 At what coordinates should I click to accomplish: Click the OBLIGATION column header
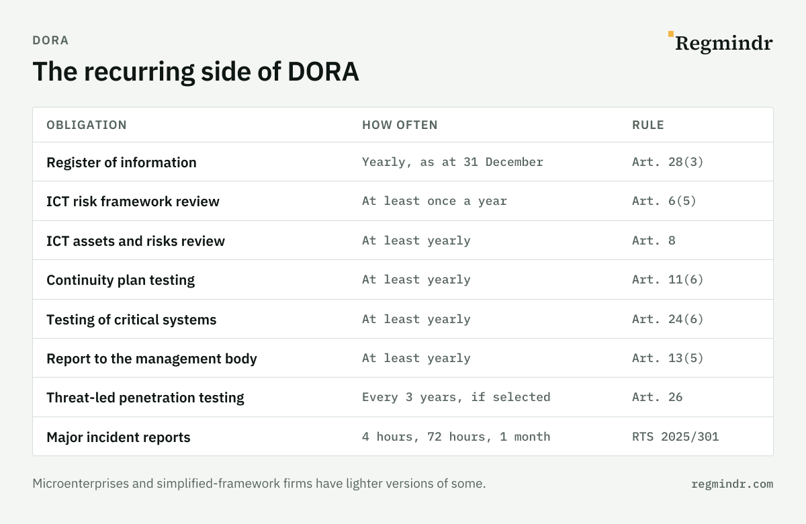[87, 125]
